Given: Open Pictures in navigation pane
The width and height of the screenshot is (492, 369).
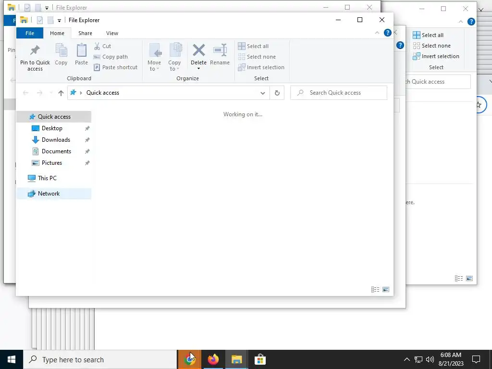Looking at the screenshot, I should (x=52, y=163).
